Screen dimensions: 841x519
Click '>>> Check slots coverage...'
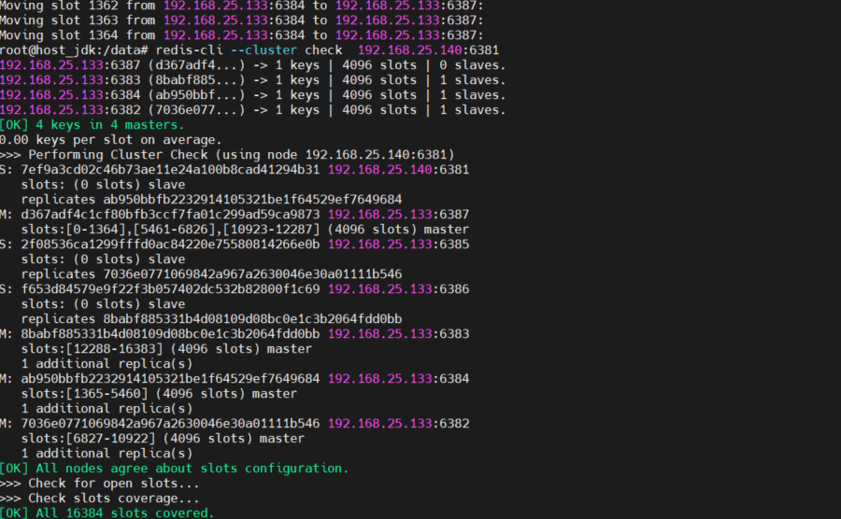click(100, 498)
